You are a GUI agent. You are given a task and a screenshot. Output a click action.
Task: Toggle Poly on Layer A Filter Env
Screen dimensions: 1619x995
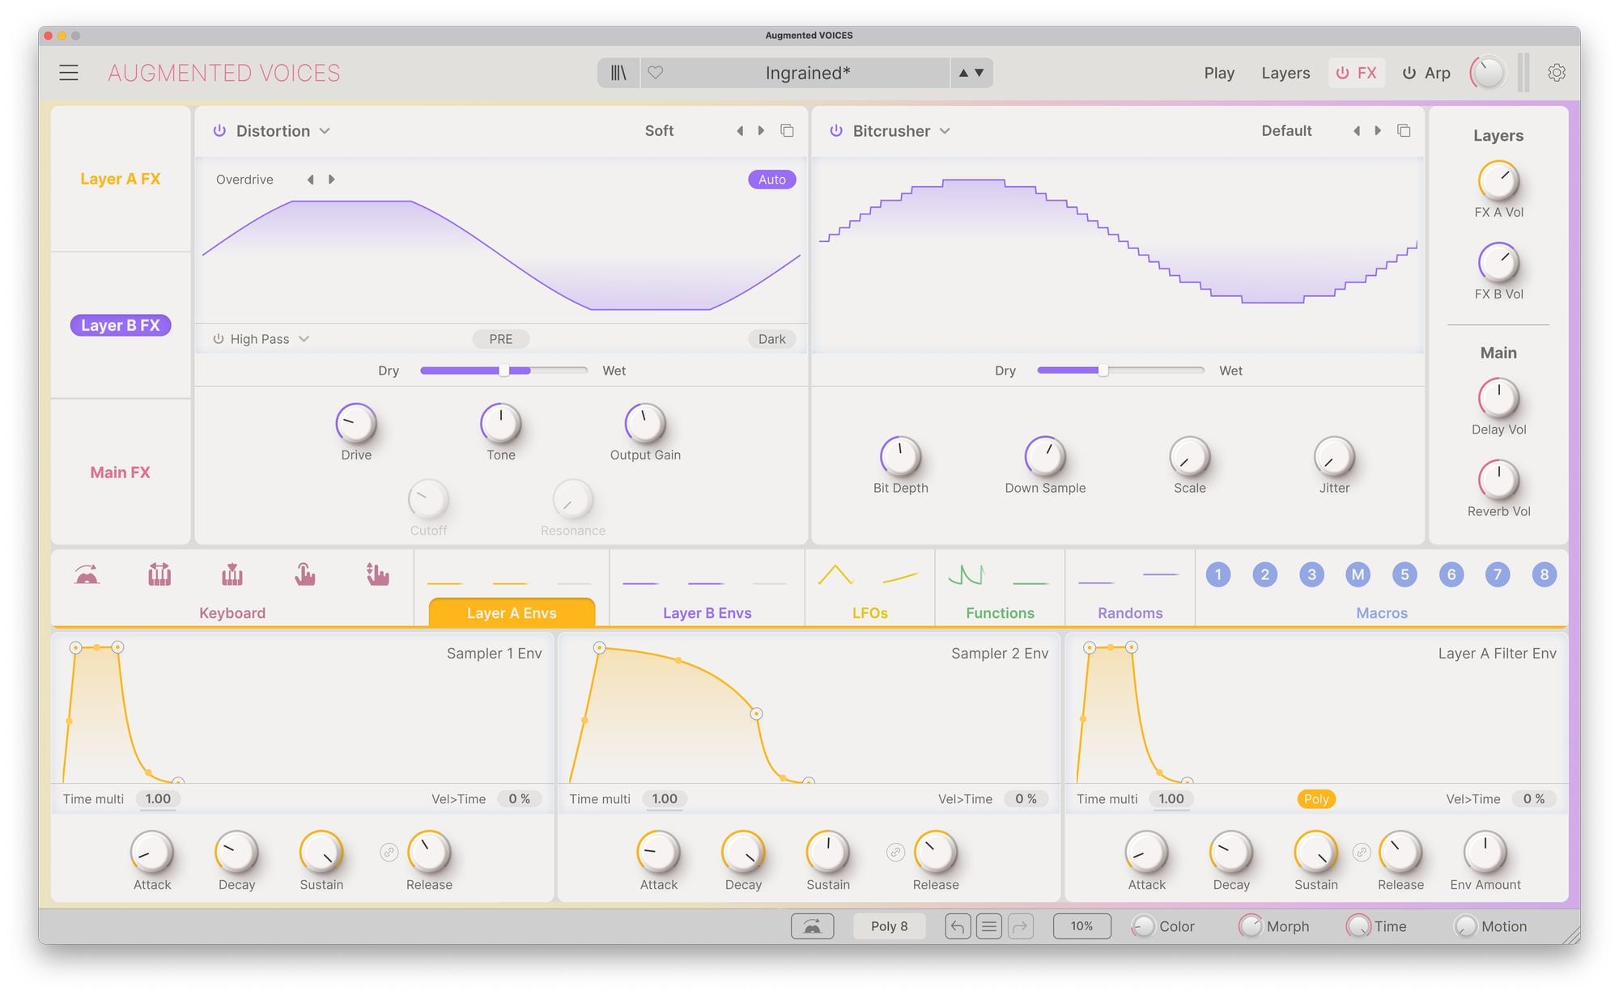[1316, 799]
